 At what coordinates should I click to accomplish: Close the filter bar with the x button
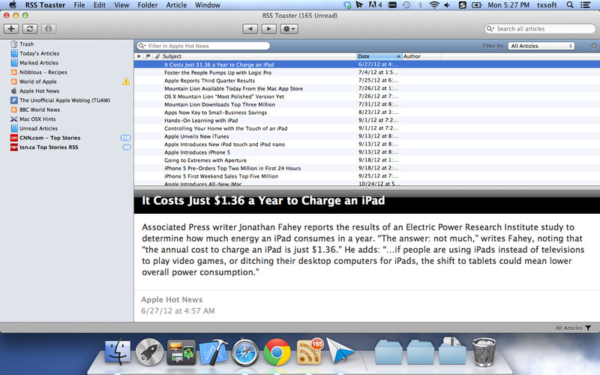pyautogui.click(x=593, y=46)
